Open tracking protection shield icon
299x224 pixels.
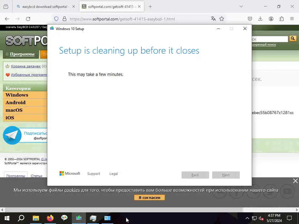click(56, 19)
